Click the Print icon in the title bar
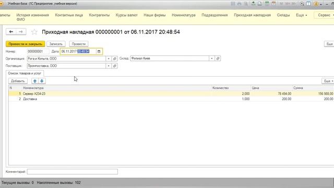Screen dimensions: 334x188 coord(240,4)
